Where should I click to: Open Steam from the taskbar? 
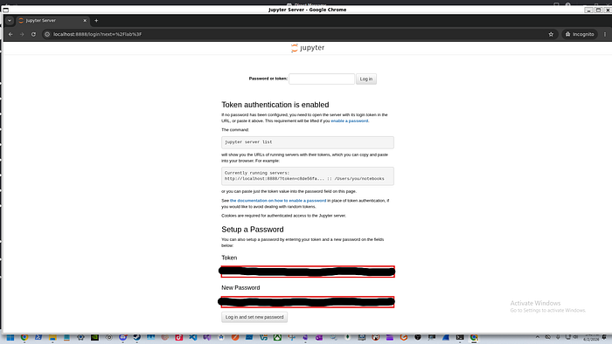(x=136, y=338)
